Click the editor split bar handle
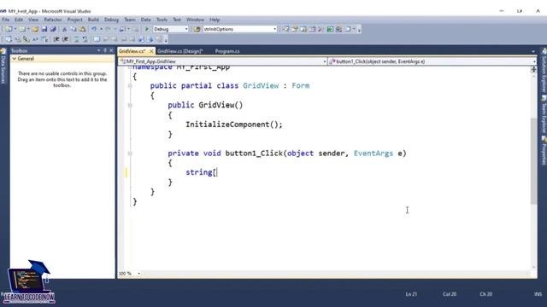The image size is (547, 307). click(533, 69)
